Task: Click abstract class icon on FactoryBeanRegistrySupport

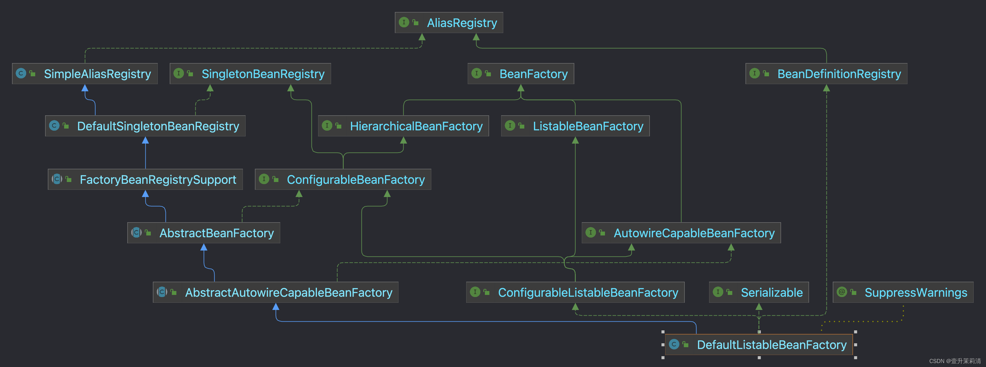Action: [57, 179]
